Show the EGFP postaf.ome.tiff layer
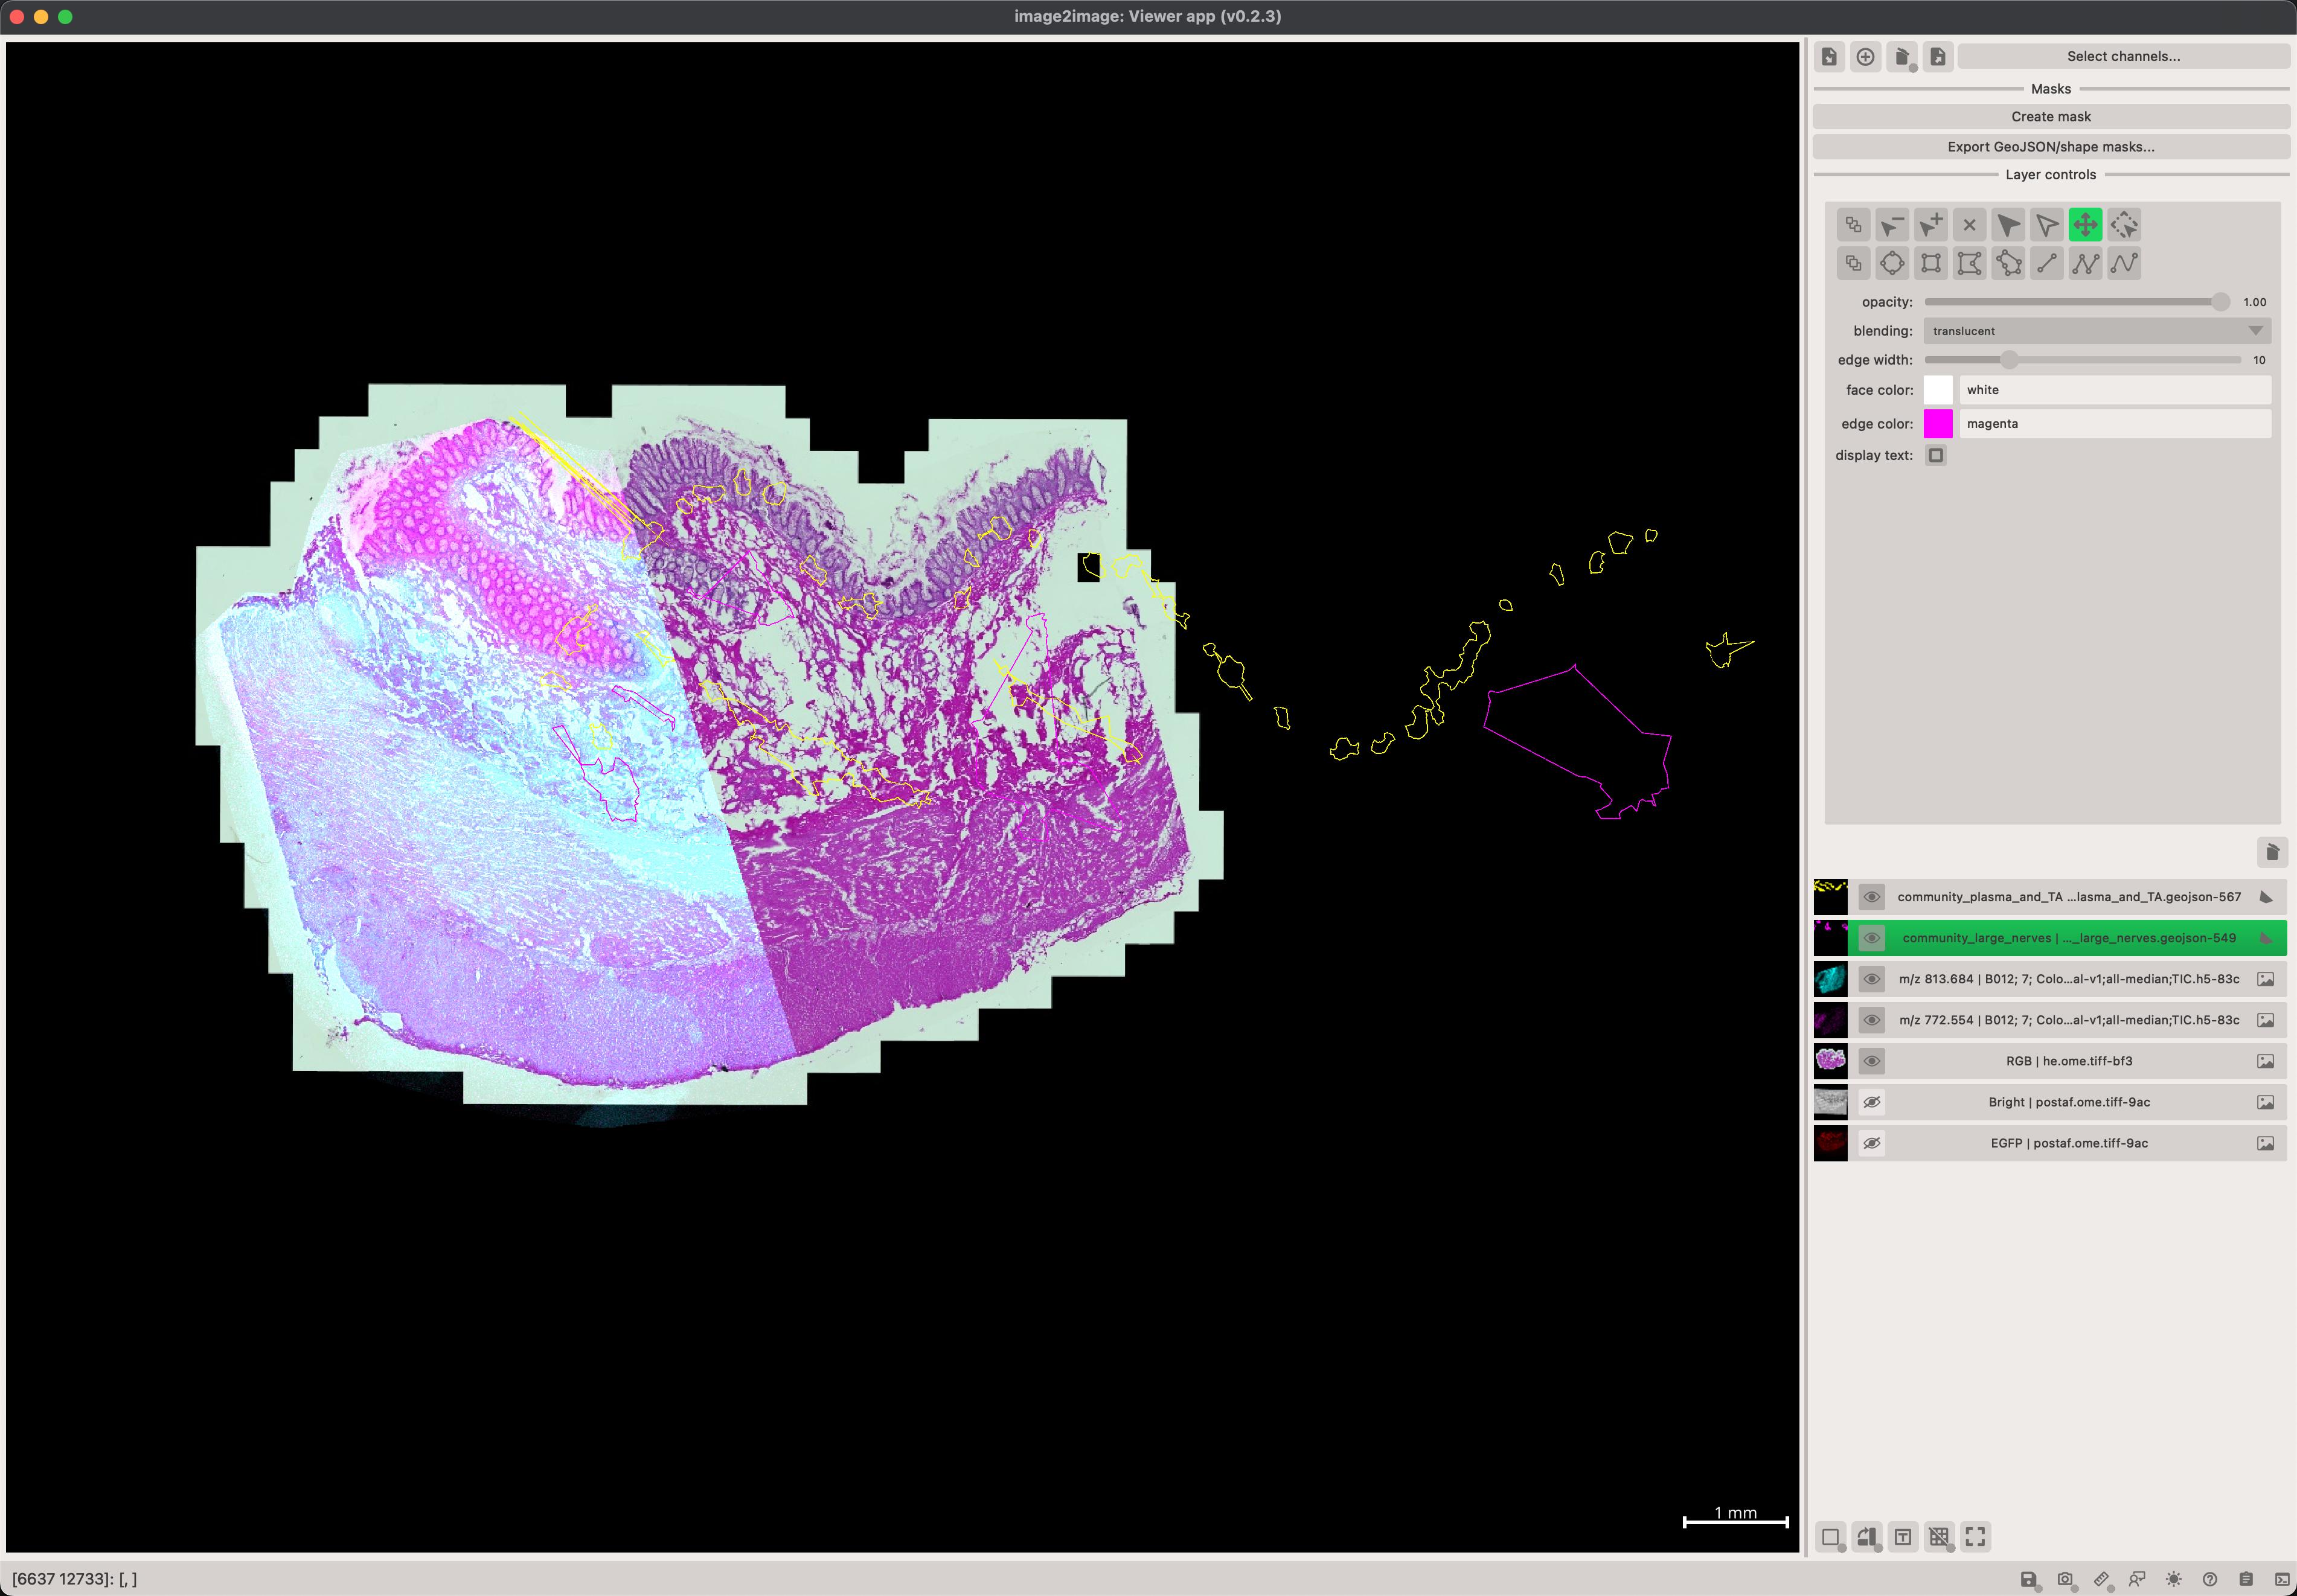 (x=1871, y=1143)
